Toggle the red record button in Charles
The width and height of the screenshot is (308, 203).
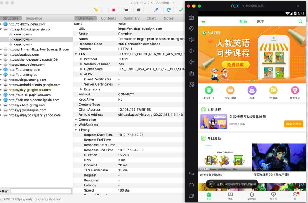(113, 10)
